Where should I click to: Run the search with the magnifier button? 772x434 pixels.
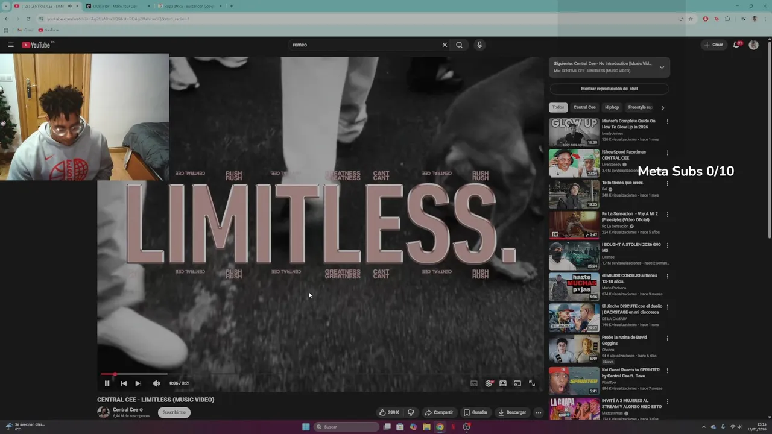(460, 45)
